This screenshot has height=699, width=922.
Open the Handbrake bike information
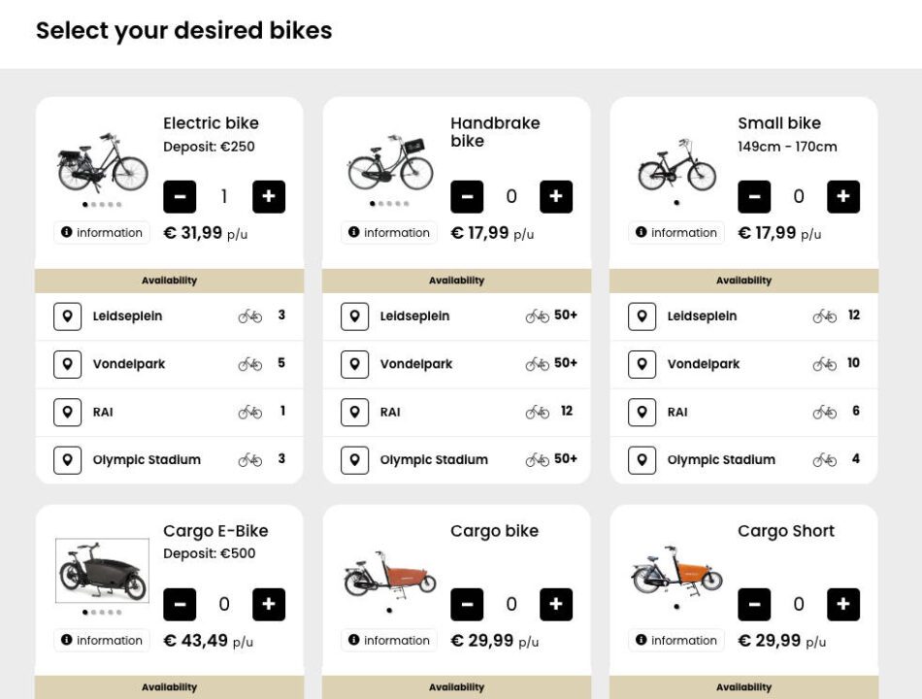pyautogui.click(x=388, y=232)
